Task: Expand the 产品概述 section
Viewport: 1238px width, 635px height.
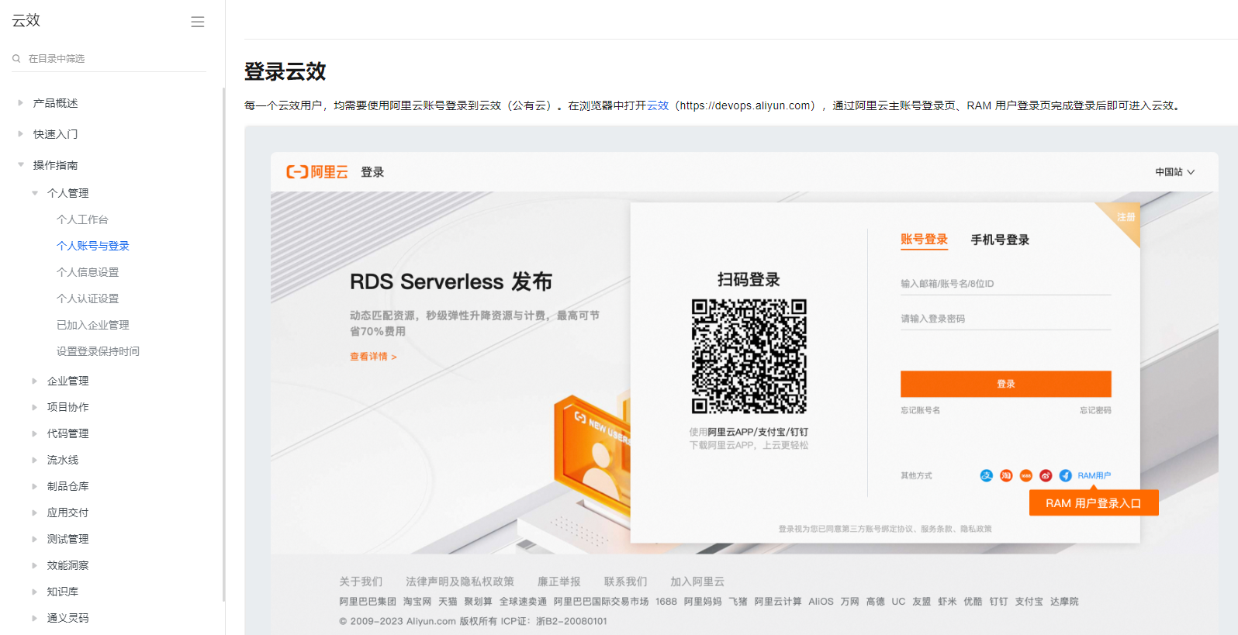Action: [x=21, y=102]
